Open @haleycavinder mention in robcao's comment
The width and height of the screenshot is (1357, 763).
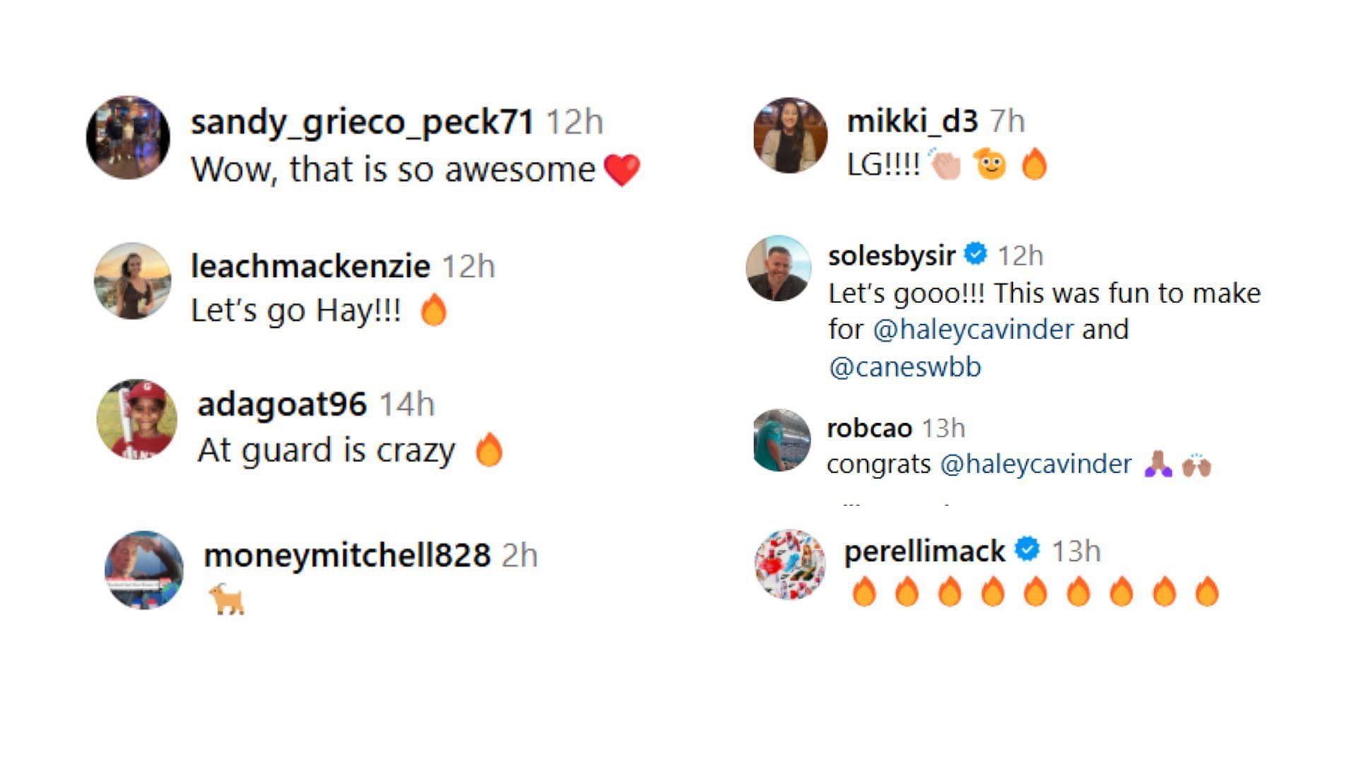pos(1036,464)
